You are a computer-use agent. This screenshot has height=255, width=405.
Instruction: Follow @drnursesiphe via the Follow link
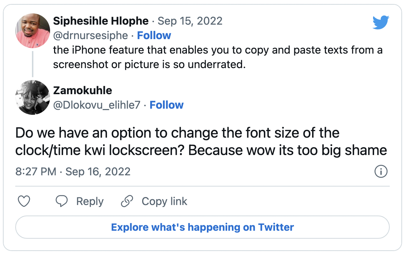point(154,35)
